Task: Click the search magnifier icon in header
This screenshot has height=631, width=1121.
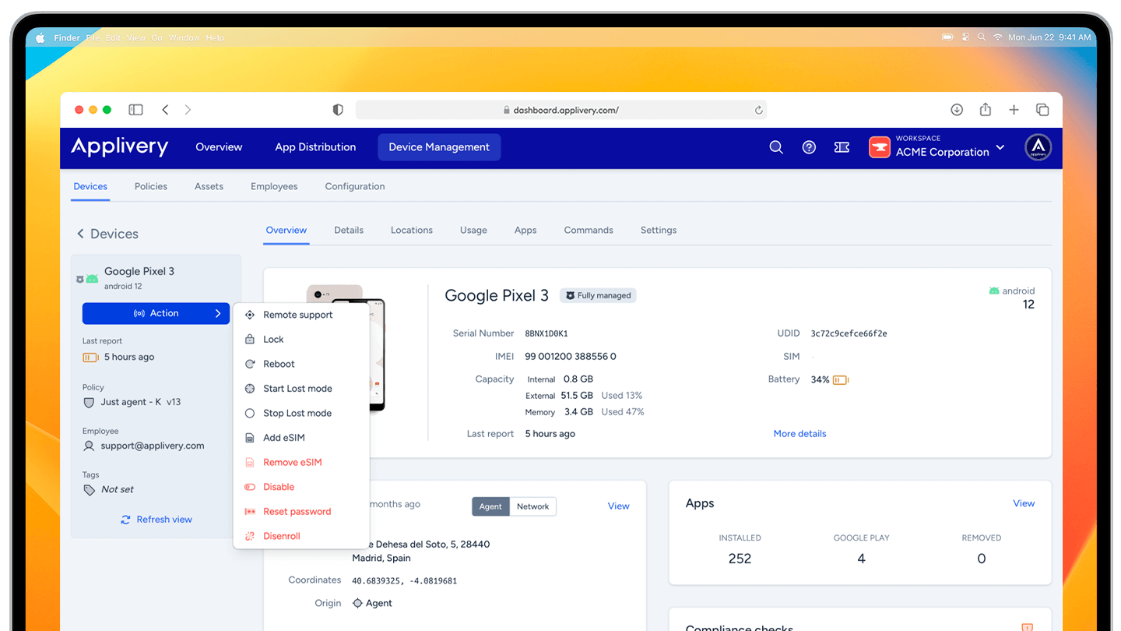Action: [x=776, y=147]
